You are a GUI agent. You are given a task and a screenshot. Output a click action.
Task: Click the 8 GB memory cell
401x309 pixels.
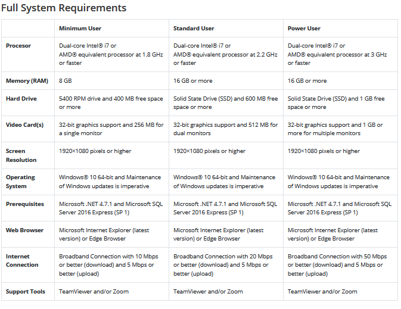pos(66,81)
